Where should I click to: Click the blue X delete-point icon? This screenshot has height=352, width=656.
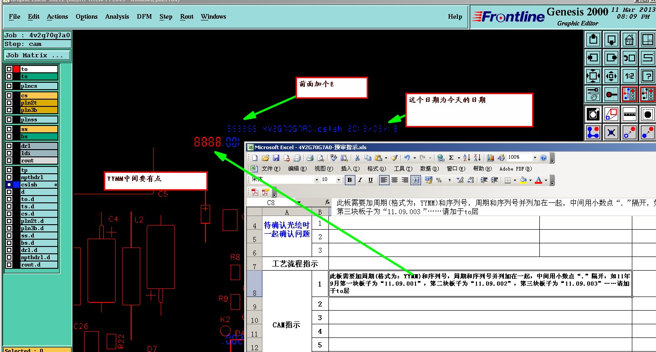[611, 132]
